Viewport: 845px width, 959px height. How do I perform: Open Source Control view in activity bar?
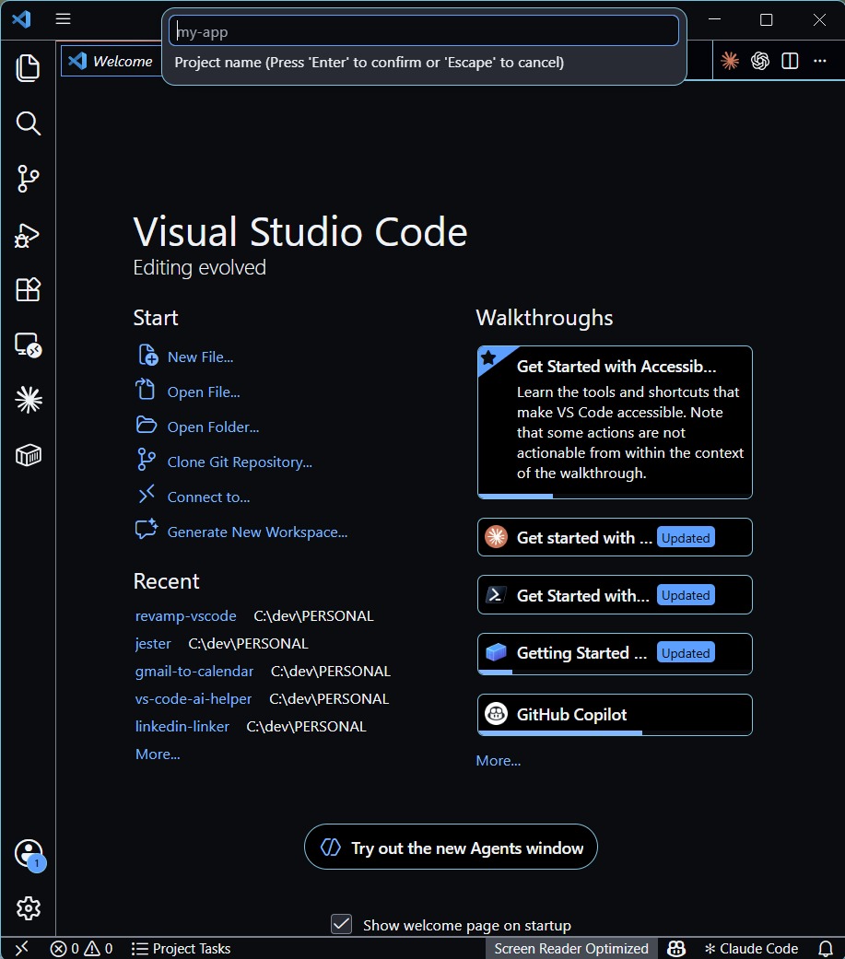[x=29, y=179]
